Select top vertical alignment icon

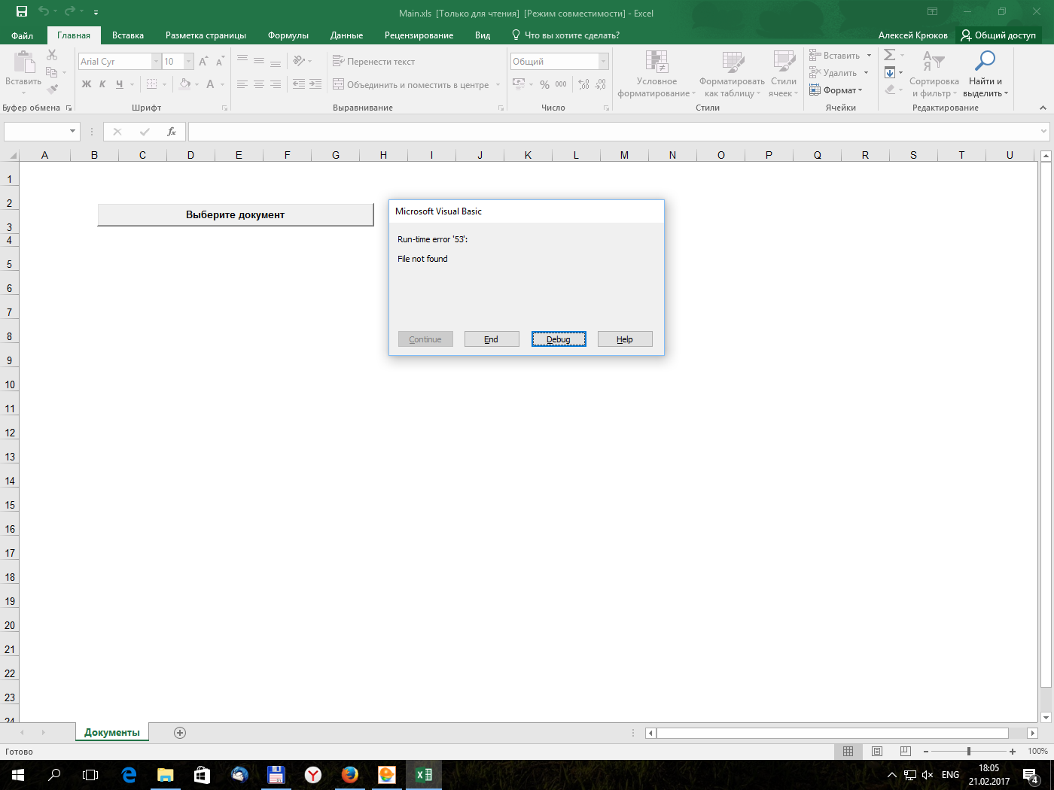(242, 61)
